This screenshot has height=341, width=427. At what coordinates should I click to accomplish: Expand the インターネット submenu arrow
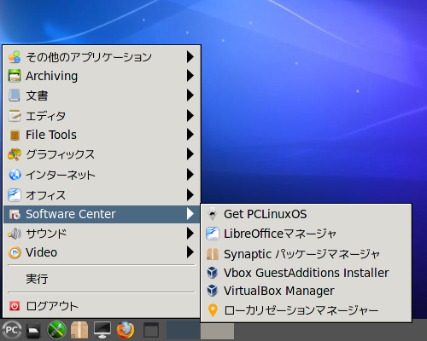pyautogui.click(x=190, y=175)
